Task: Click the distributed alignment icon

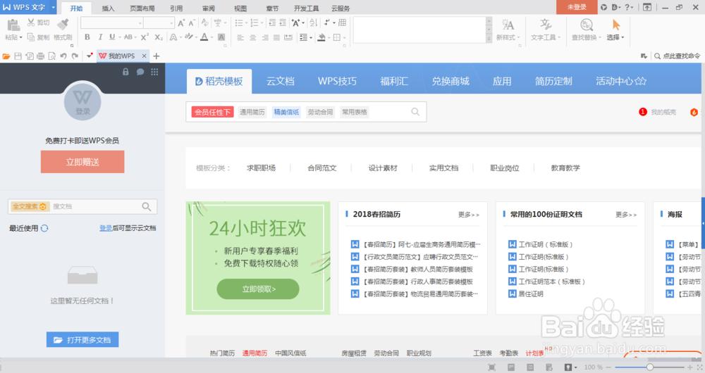Action: pyautogui.click(x=288, y=38)
